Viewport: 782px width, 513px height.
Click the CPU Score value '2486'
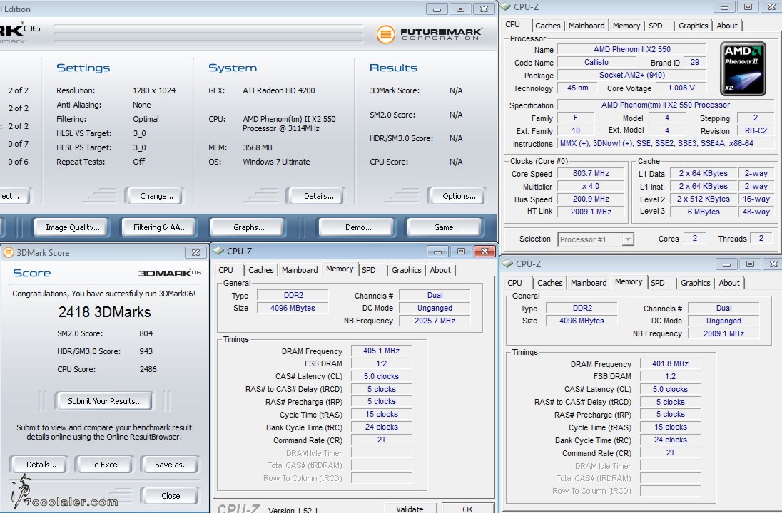pos(148,369)
